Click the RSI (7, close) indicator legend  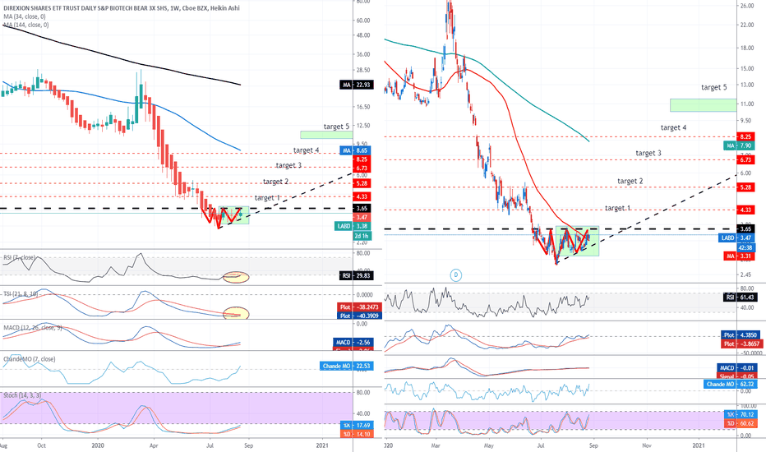click(19, 257)
